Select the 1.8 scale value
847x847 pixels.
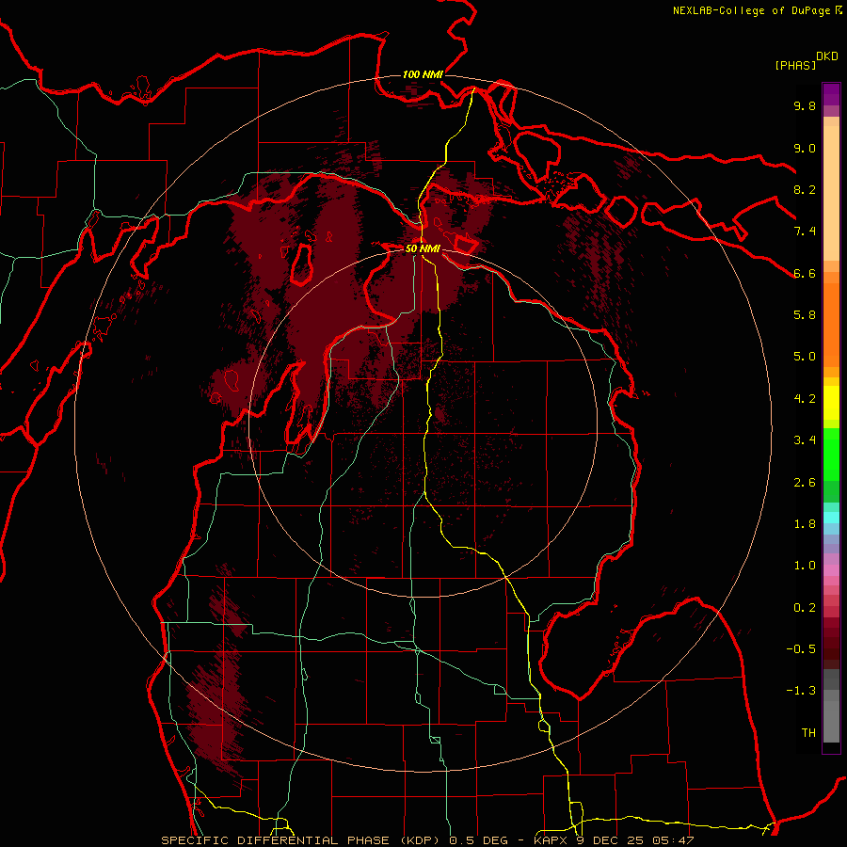tap(805, 524)
